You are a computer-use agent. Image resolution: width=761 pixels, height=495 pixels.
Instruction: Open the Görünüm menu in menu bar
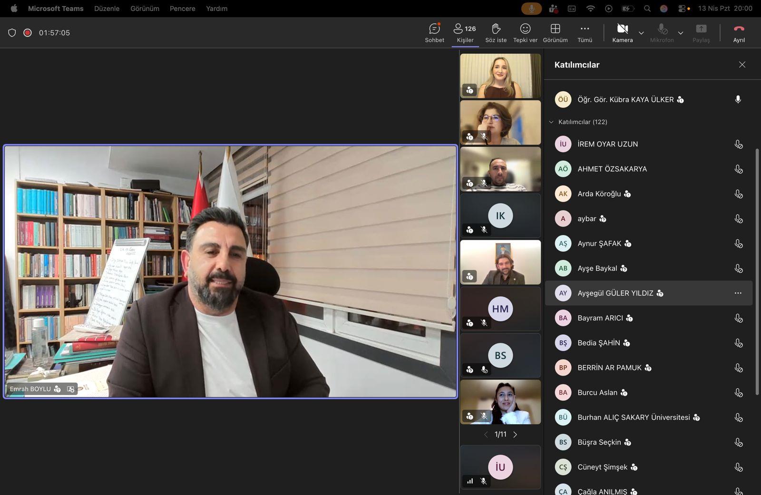pyautogui.click(x=145, y=9)
